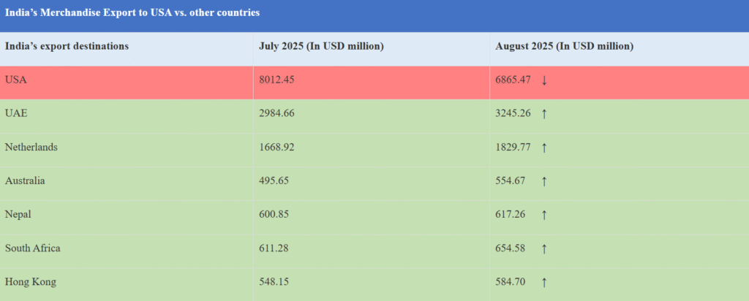Select the USA August value 6865.47
This screenshot has height=301, width=749.
tap(514, 80)
